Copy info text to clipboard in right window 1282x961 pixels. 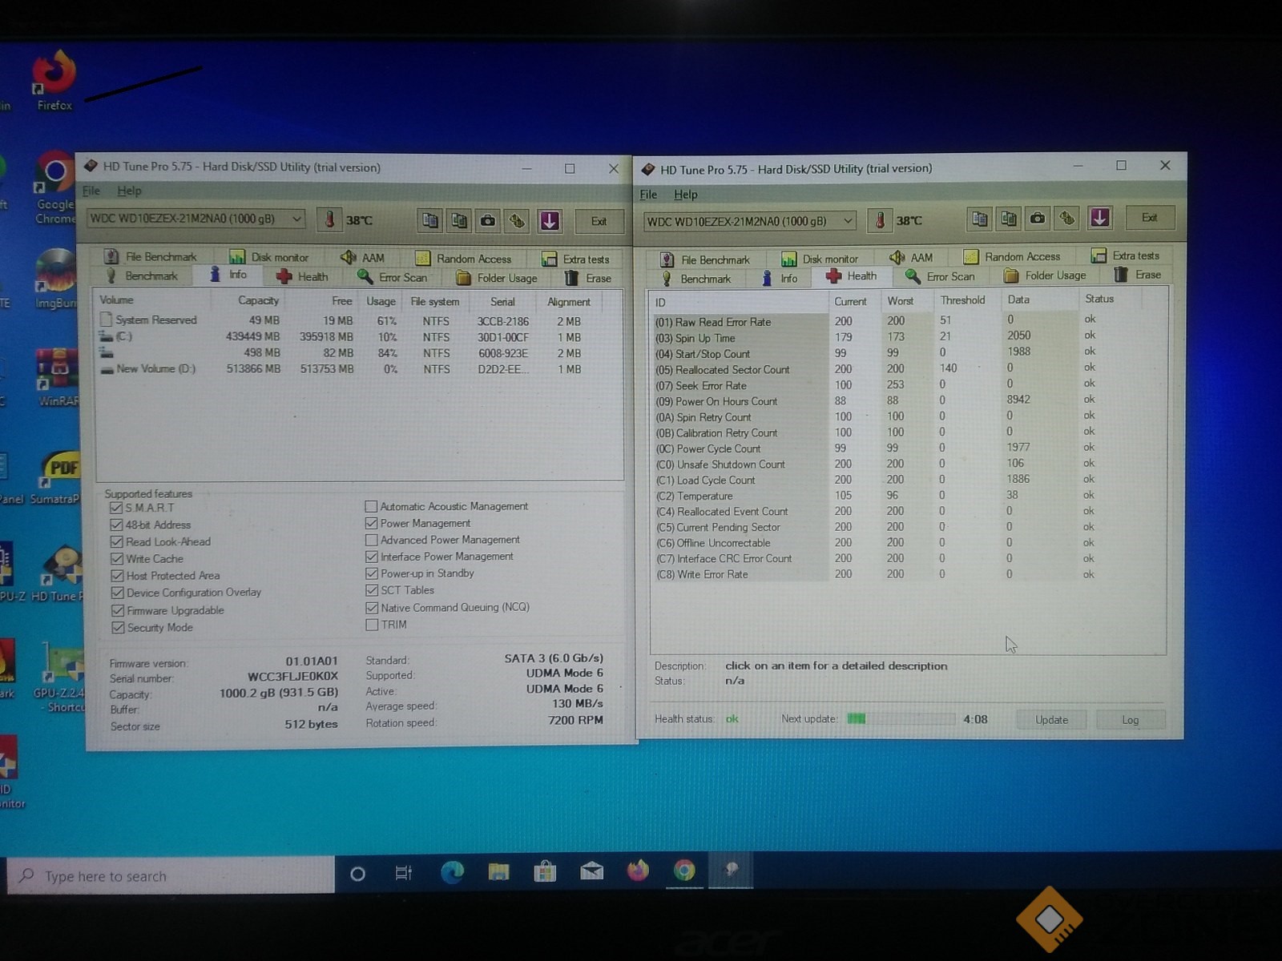click(x=979, y=218)
